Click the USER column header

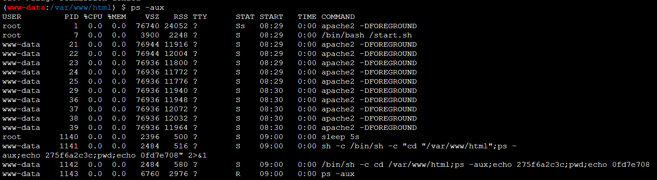click(11, 17)
